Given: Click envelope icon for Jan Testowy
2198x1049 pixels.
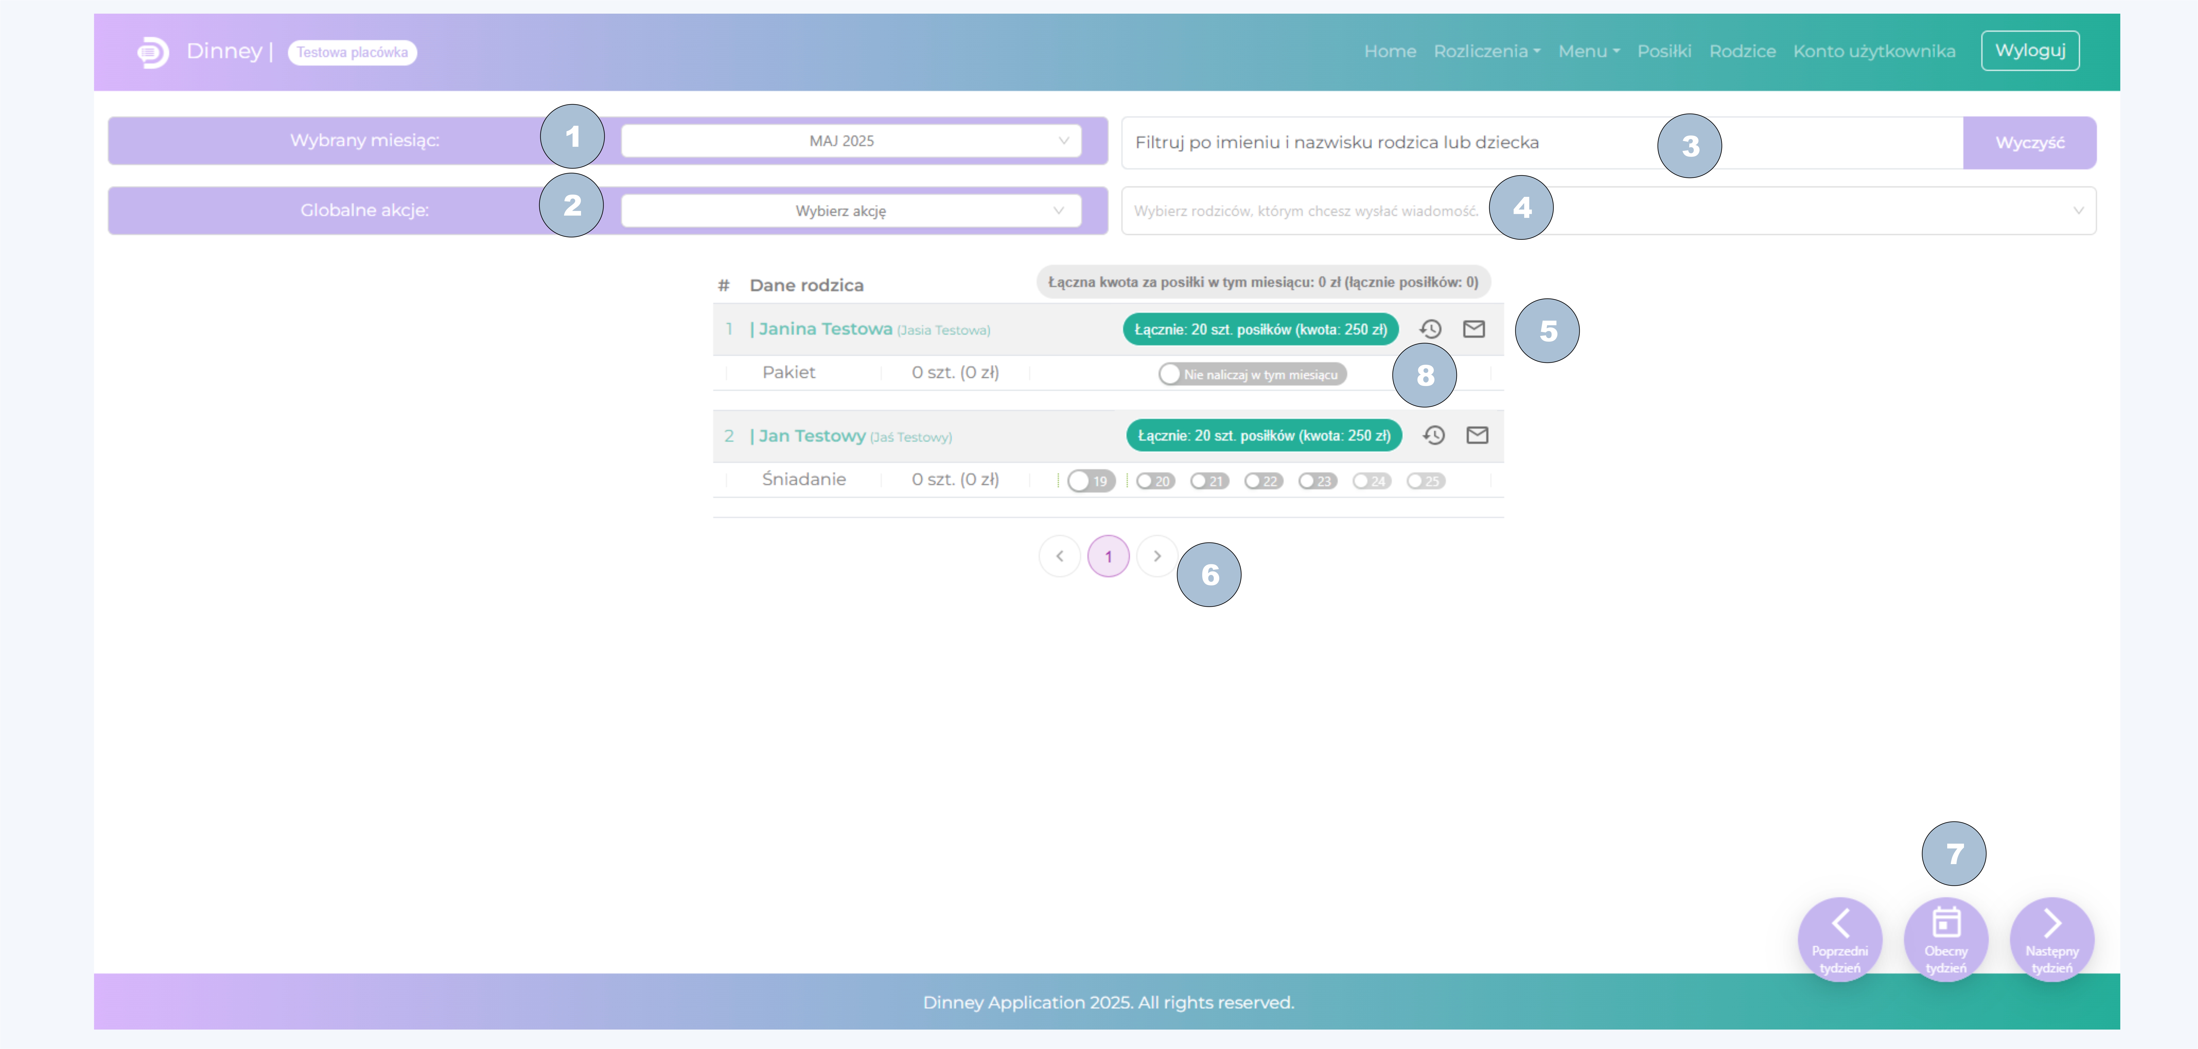Looking at the screenshot, I should 1477,436.
